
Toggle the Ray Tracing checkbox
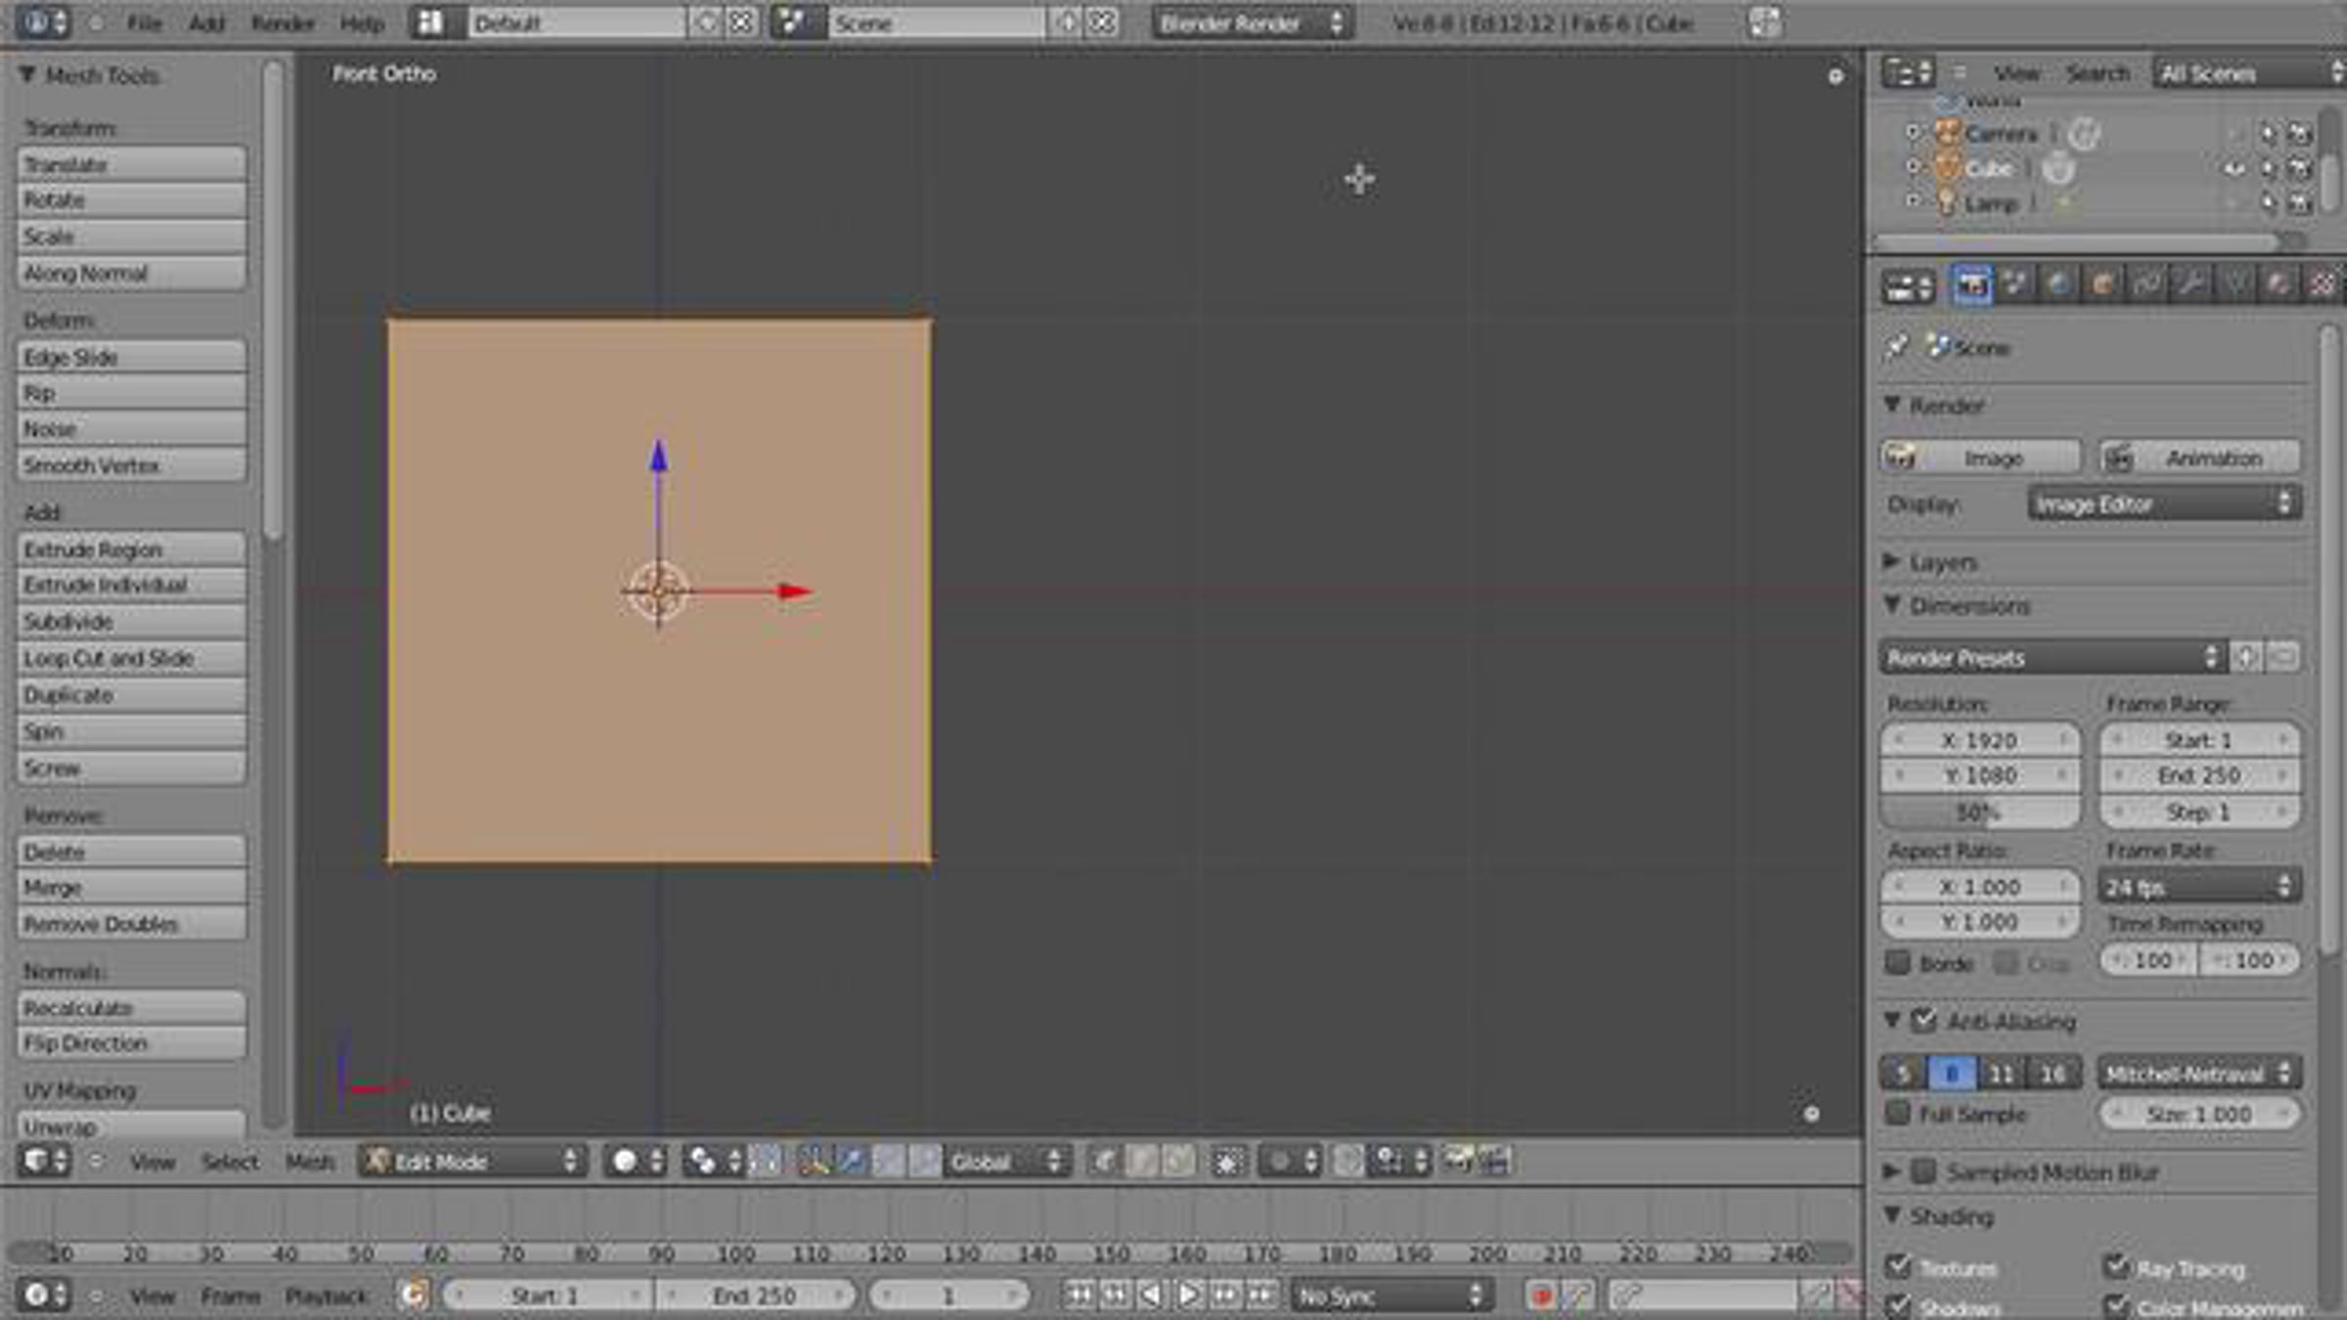[2116, 1268]
